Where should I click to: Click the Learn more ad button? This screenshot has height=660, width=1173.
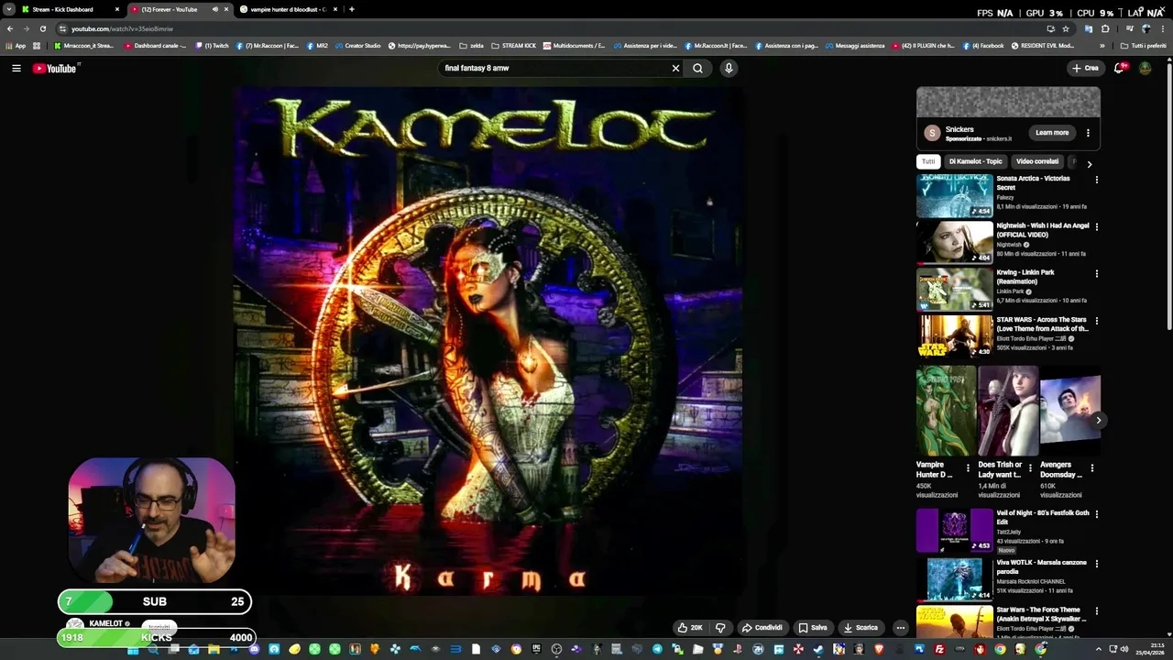click(x=1051, y=133)
